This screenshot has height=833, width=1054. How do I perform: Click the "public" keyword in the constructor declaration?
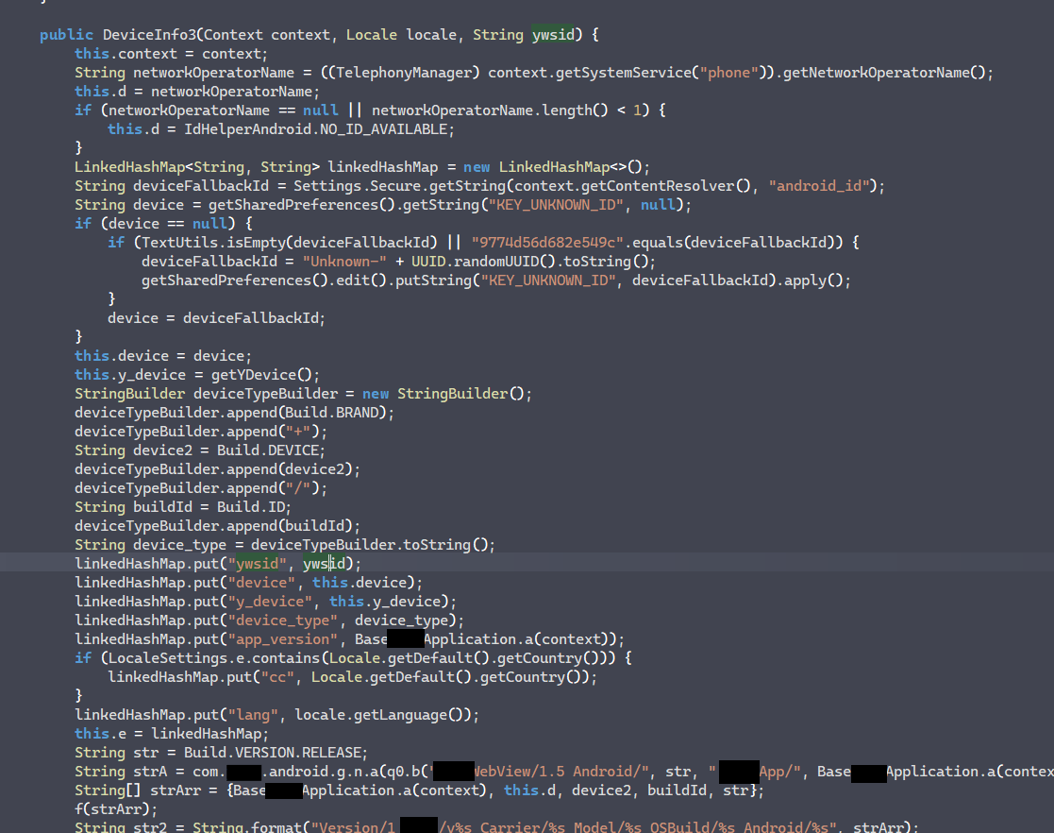click(66, 35)
